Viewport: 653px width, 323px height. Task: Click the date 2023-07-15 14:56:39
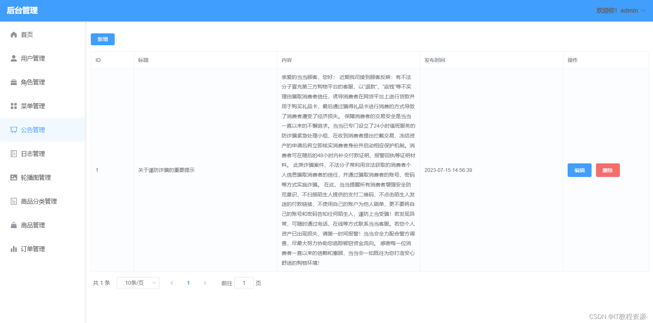(448, 170)
